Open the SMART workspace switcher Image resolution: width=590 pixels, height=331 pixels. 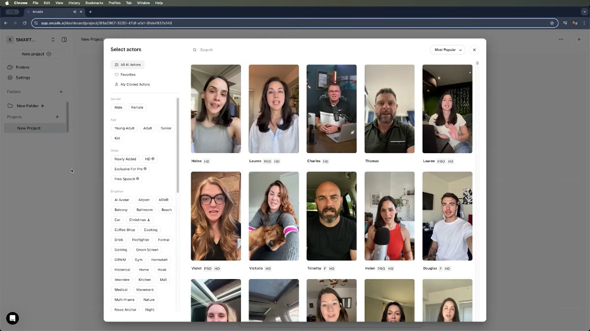(30, 40)
